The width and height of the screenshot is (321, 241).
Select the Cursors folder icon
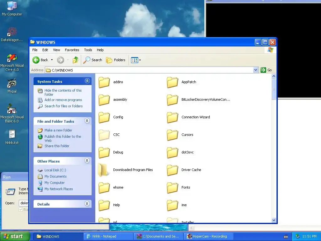[x=172, y=135]
